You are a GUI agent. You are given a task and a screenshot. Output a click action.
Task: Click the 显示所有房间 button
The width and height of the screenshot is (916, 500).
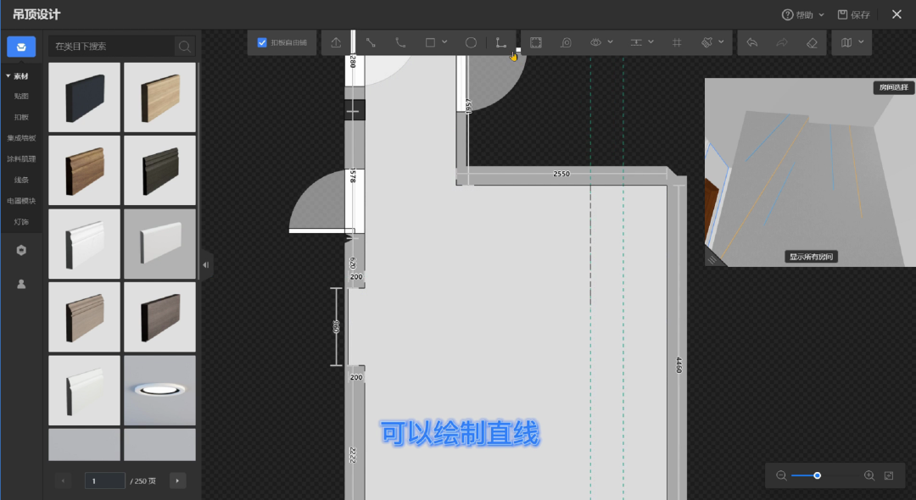(x=811, y=257)
